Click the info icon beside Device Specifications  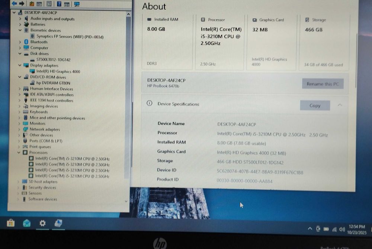pyautogui.click(x=149, y=103)
